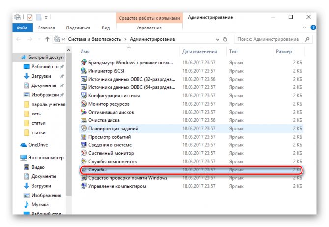Click the Просмотр событий icon
329x227 pixels.
point(83,137)
